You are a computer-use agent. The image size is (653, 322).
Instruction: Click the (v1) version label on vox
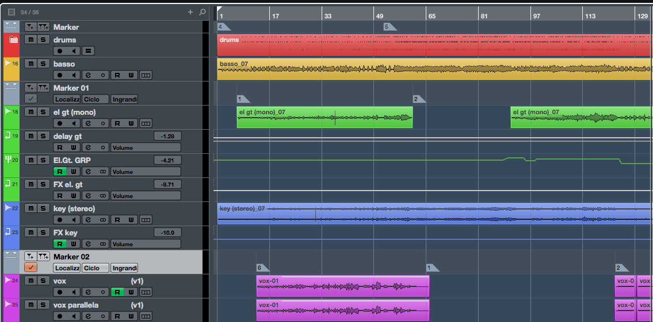[x=137, y=281]
